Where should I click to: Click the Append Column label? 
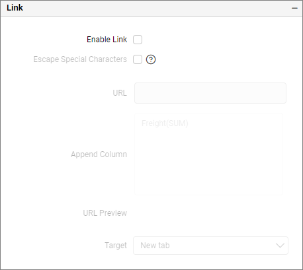coord(99,154)
